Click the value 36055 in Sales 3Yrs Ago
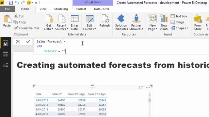This screenshot has width=209, height=117. [102, 110]
